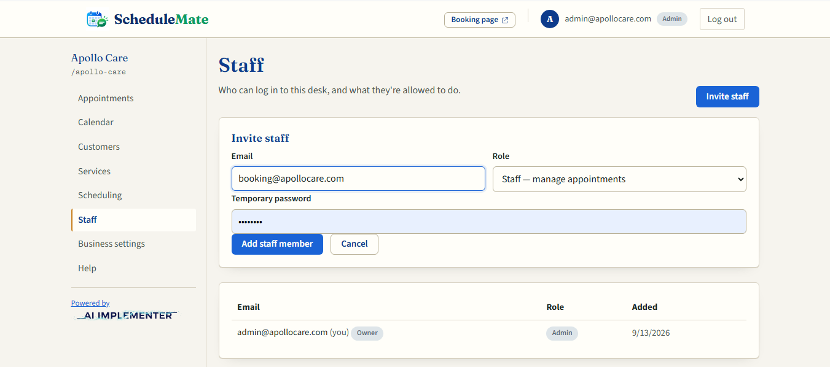
Task: Click the Email input field
Action: (358, 179)
